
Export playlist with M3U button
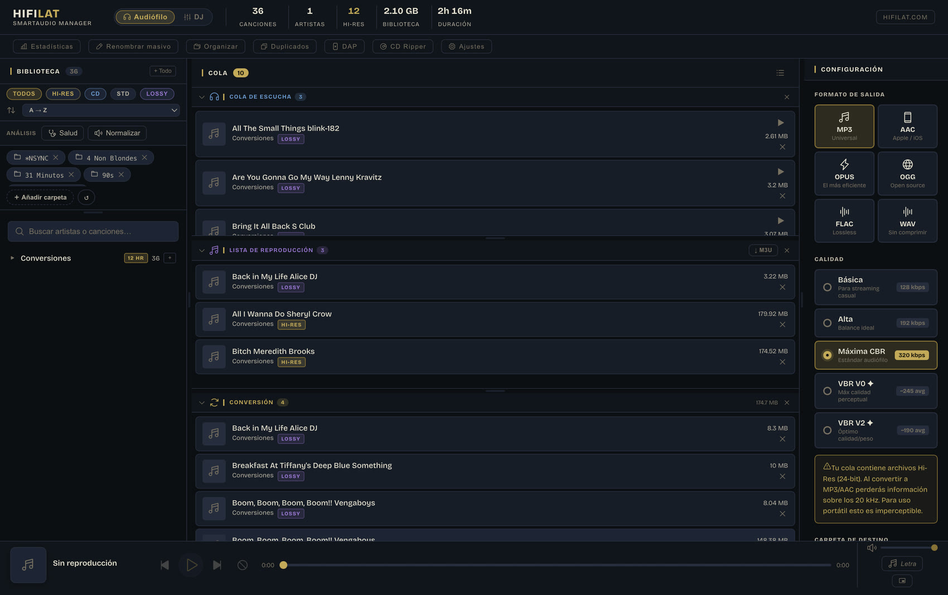(x=763, y=250)
